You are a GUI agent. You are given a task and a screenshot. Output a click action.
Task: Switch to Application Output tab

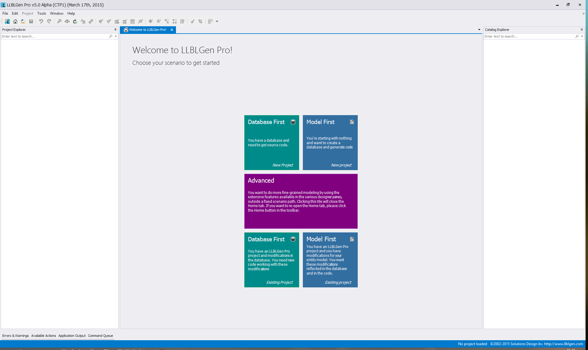click(72, 336)
